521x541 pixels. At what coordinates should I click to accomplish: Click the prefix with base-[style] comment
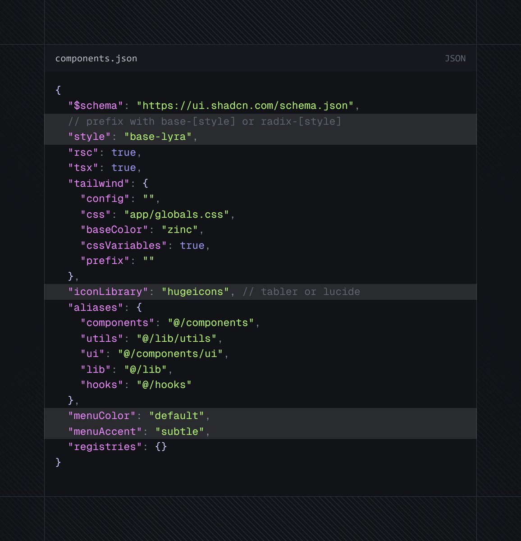(205, 121)
